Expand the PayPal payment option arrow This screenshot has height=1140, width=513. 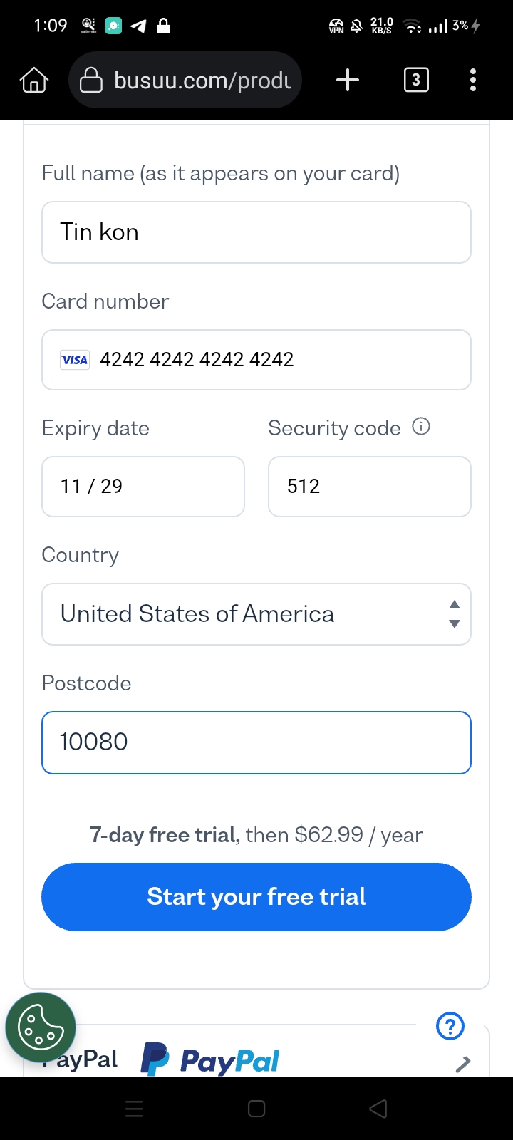tap(463, 1064)
